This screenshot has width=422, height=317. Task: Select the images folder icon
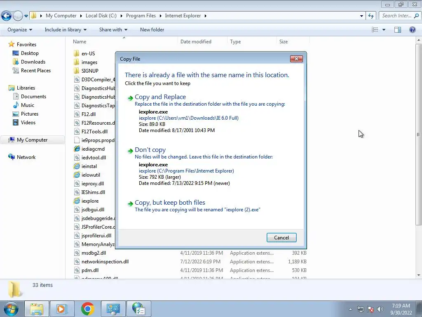(x=76, y=62)
